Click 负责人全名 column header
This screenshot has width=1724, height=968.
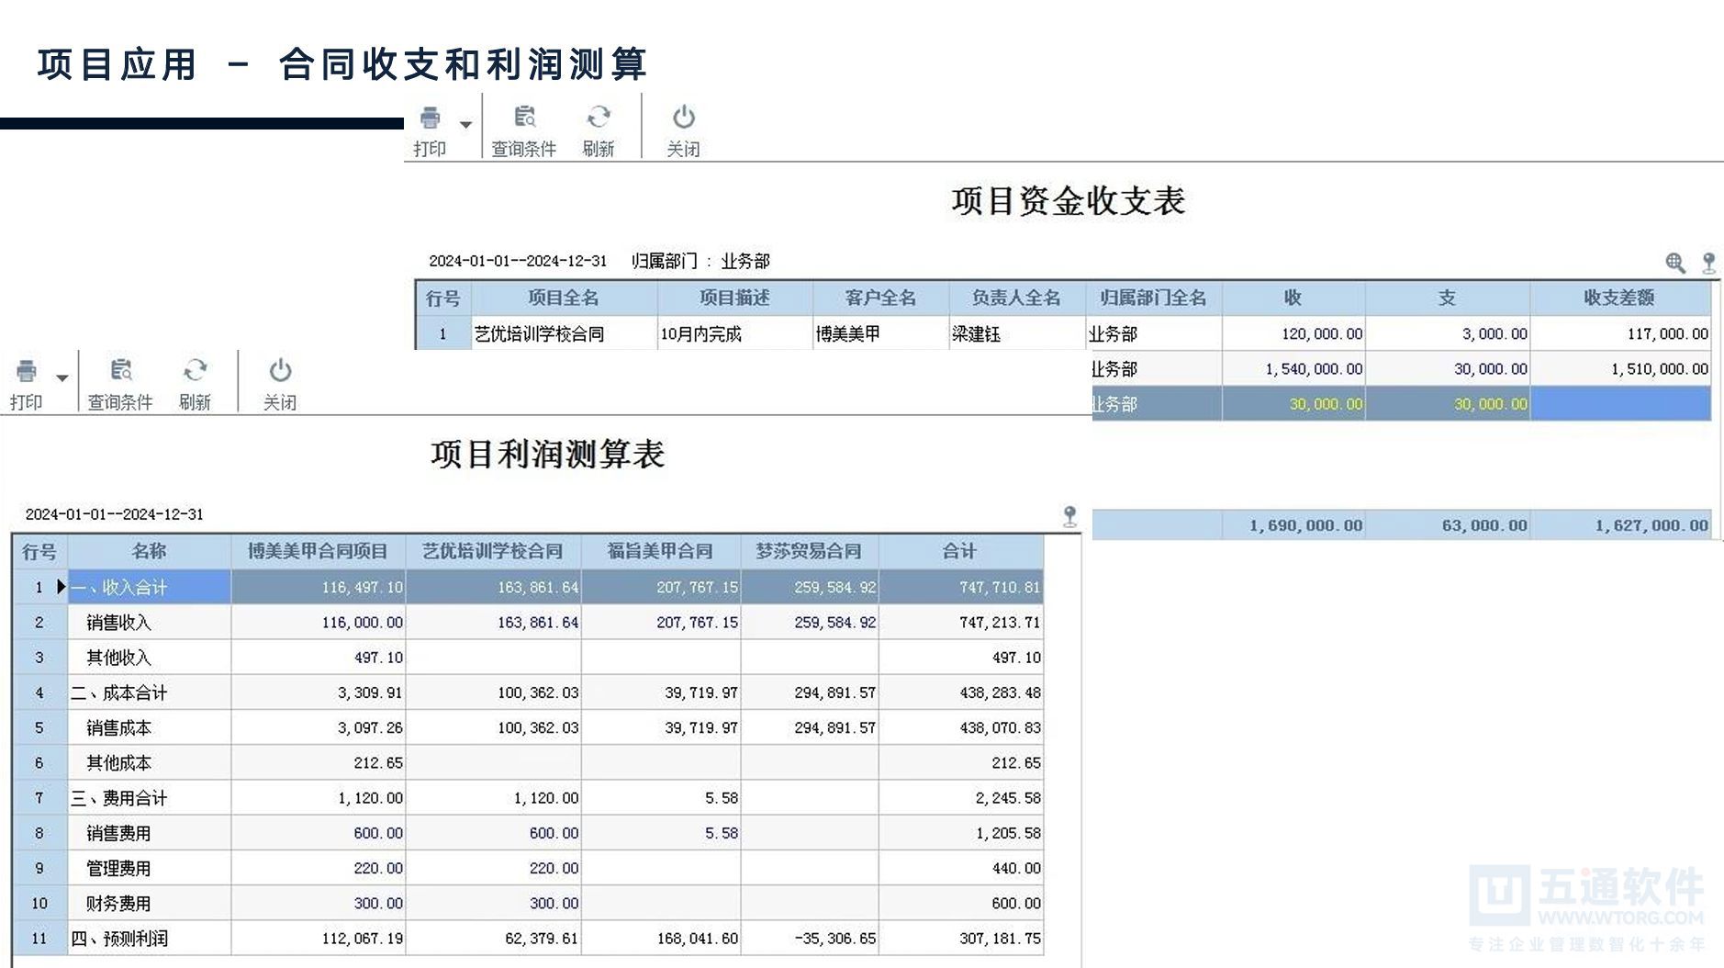click(x=1016, y=298)
